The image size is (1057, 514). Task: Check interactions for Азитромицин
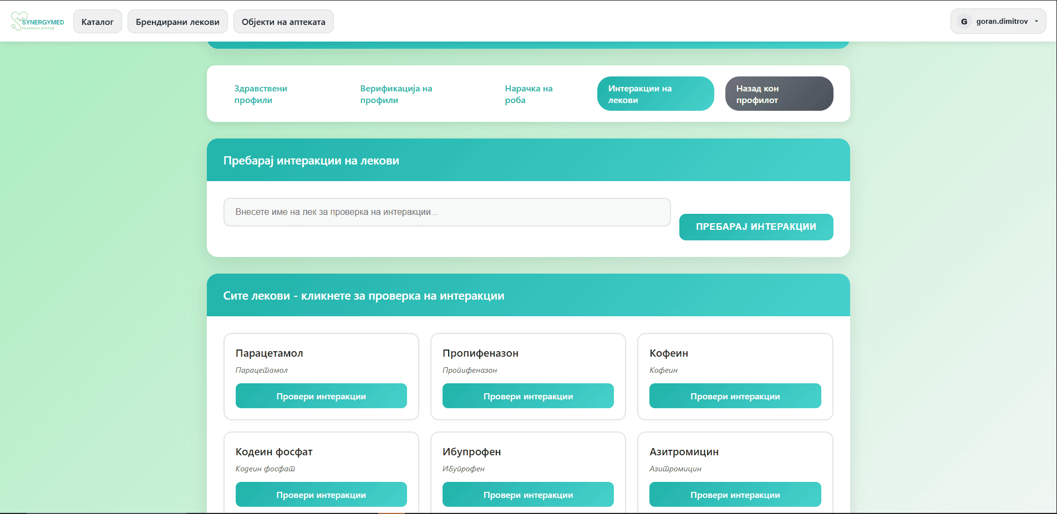(735, 495)
